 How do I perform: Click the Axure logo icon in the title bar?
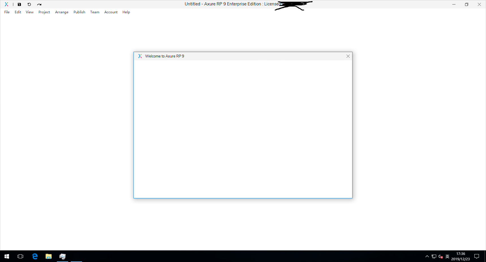pos(7,4)
